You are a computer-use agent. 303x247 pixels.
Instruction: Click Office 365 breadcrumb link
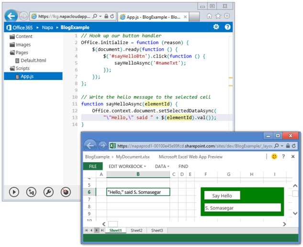click(x=22, y=27)
